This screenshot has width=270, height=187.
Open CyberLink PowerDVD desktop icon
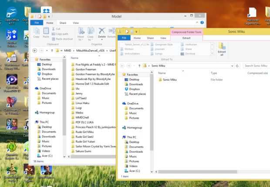(12, 83)
